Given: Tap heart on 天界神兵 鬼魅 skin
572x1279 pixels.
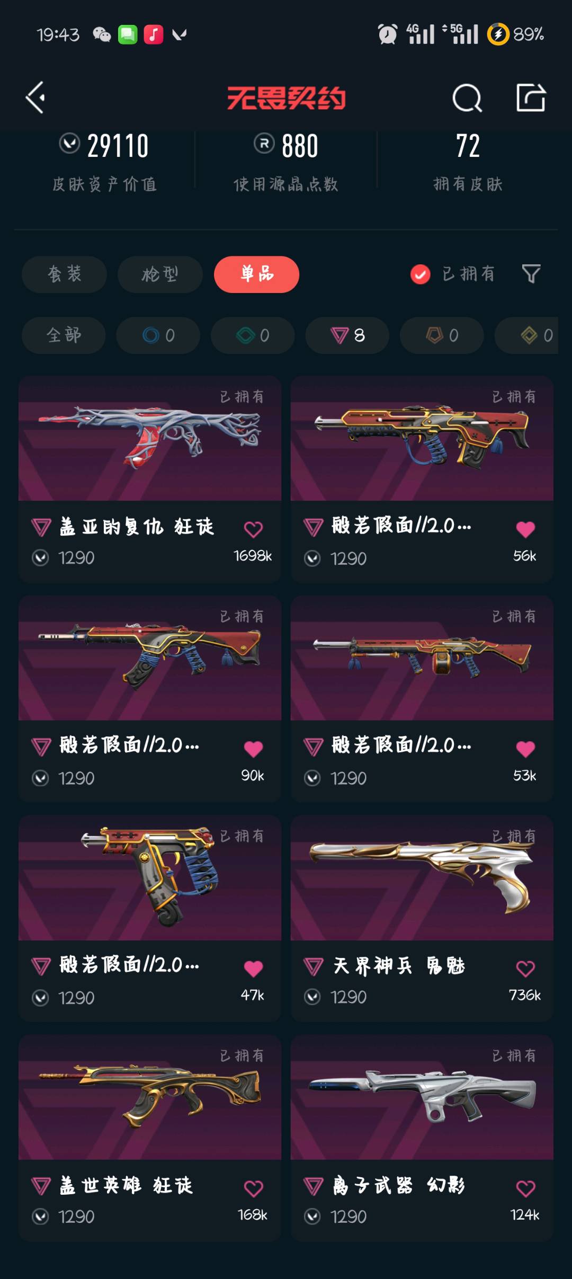Looking at the screenshot, I should pyautogui.click(x=525, y=969).
